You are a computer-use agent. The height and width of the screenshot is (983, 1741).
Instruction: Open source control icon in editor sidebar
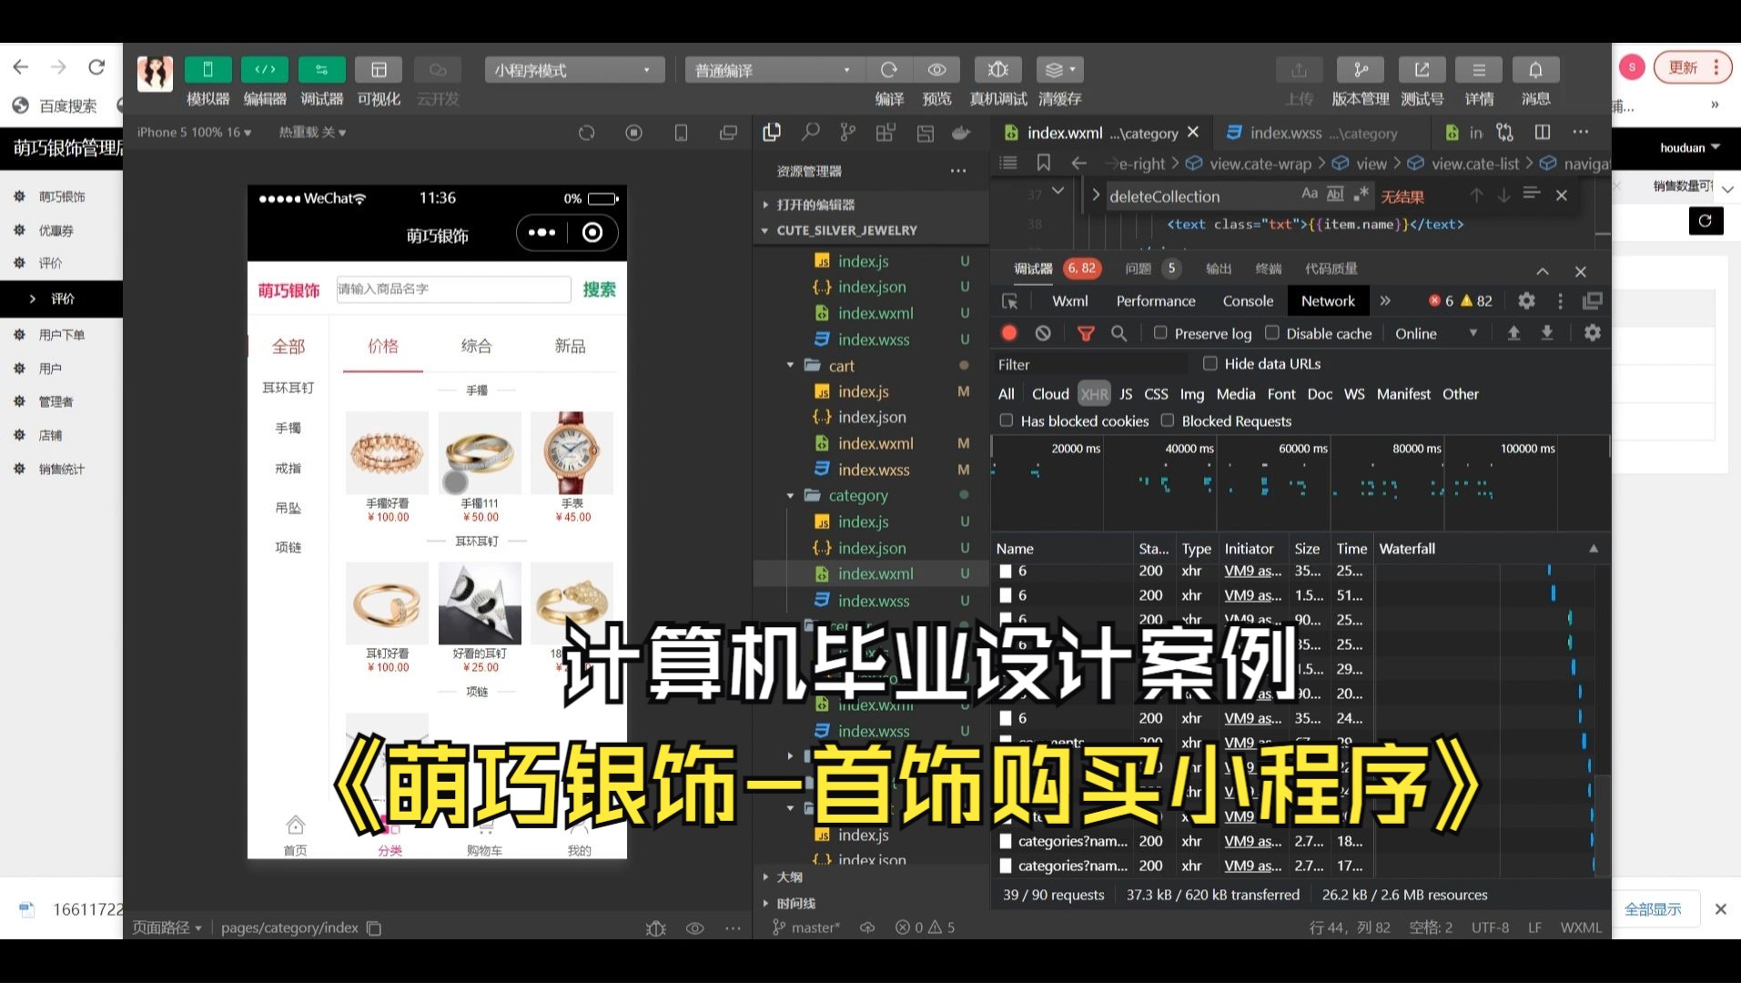(x=848, y=133)
